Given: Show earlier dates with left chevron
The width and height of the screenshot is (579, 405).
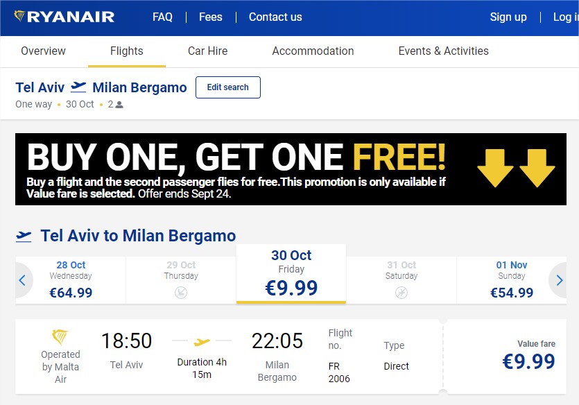Looking at the screenshot, I should pos(22,280).
